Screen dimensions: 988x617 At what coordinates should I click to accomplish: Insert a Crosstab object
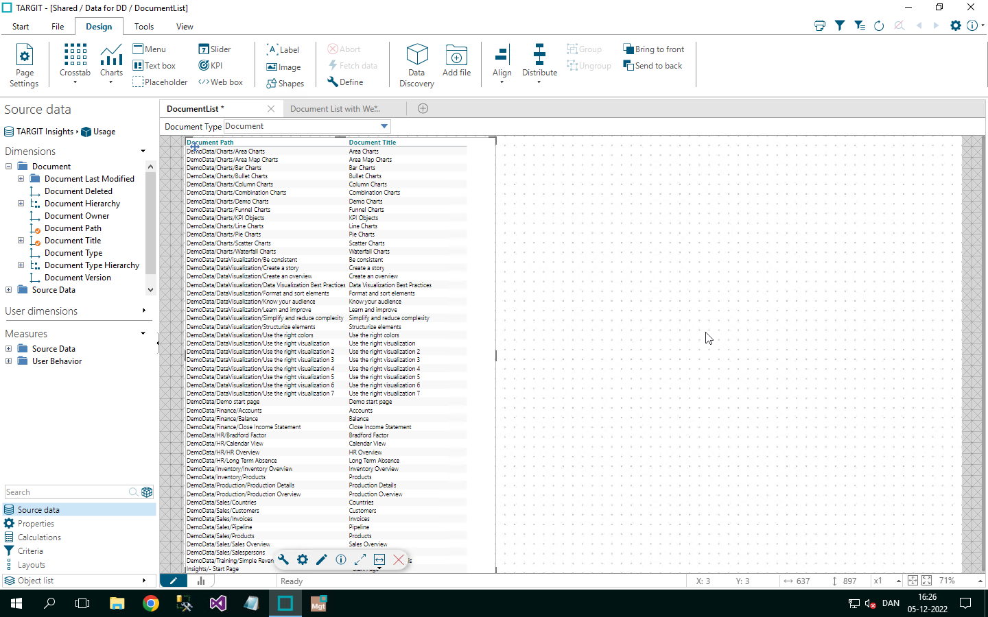point(75,63)
